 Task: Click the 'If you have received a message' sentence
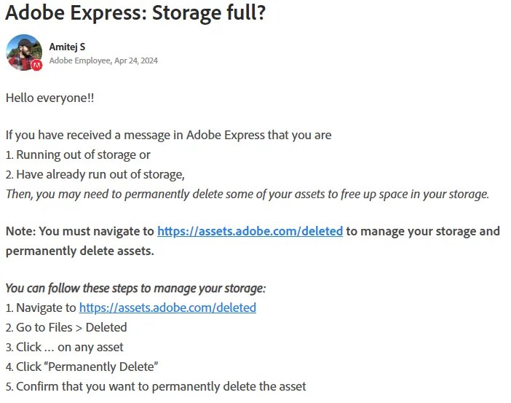tap(168, 135)
